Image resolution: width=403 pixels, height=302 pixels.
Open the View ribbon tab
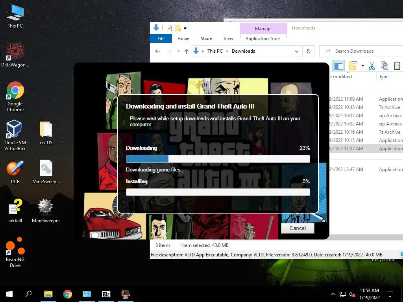(228, 39)
